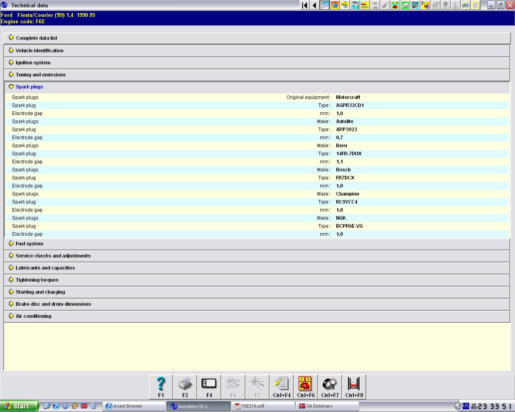Screen dimensions: 515x412
Task: Expand the Brake disc and drum dimensions section
Action: click(x=53, y=304)
